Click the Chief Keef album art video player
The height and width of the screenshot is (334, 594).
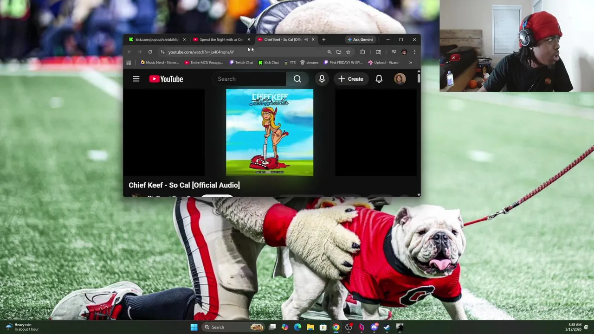click(270, 133)
